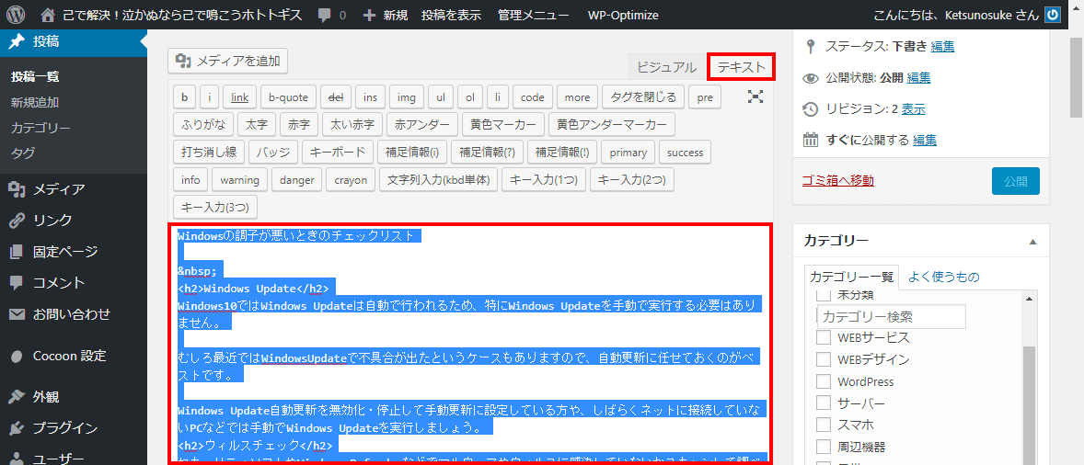This screenshot has height=465, width=1084.
Task: Open WP-Optimize admin bar menu
Action: pyautogui.click(x=623, y=15)
